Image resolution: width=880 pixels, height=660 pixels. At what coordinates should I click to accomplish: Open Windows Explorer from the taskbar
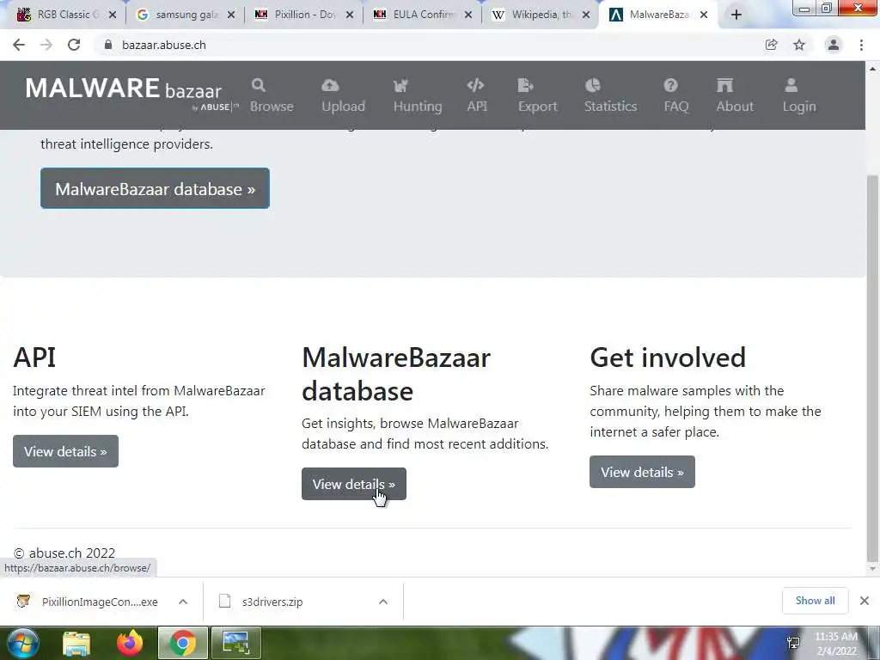click(76, 643)
